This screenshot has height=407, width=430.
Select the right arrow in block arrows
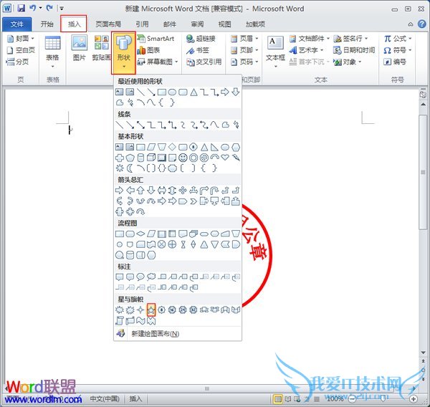[119, 190]
